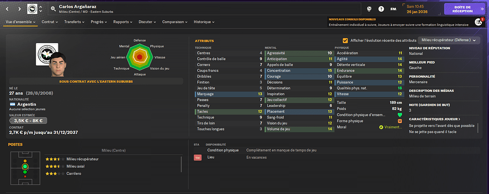The width and height of the screenshot is (489, 194).
Task: Open the advice notifications icon with badge
Action: coord(478,22)
